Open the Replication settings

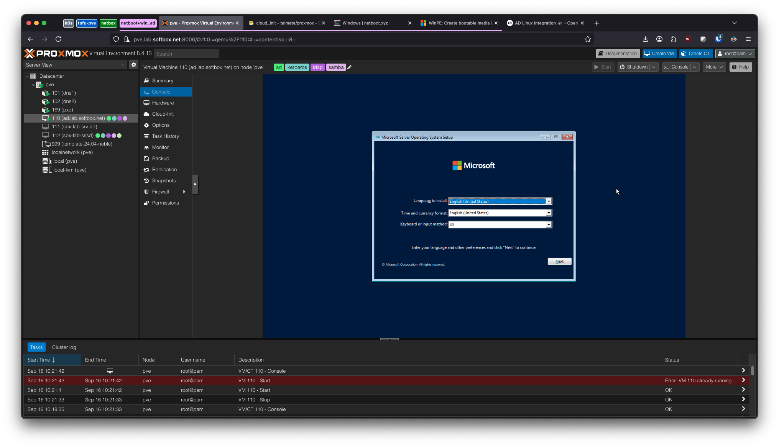[x=164, y=169]
